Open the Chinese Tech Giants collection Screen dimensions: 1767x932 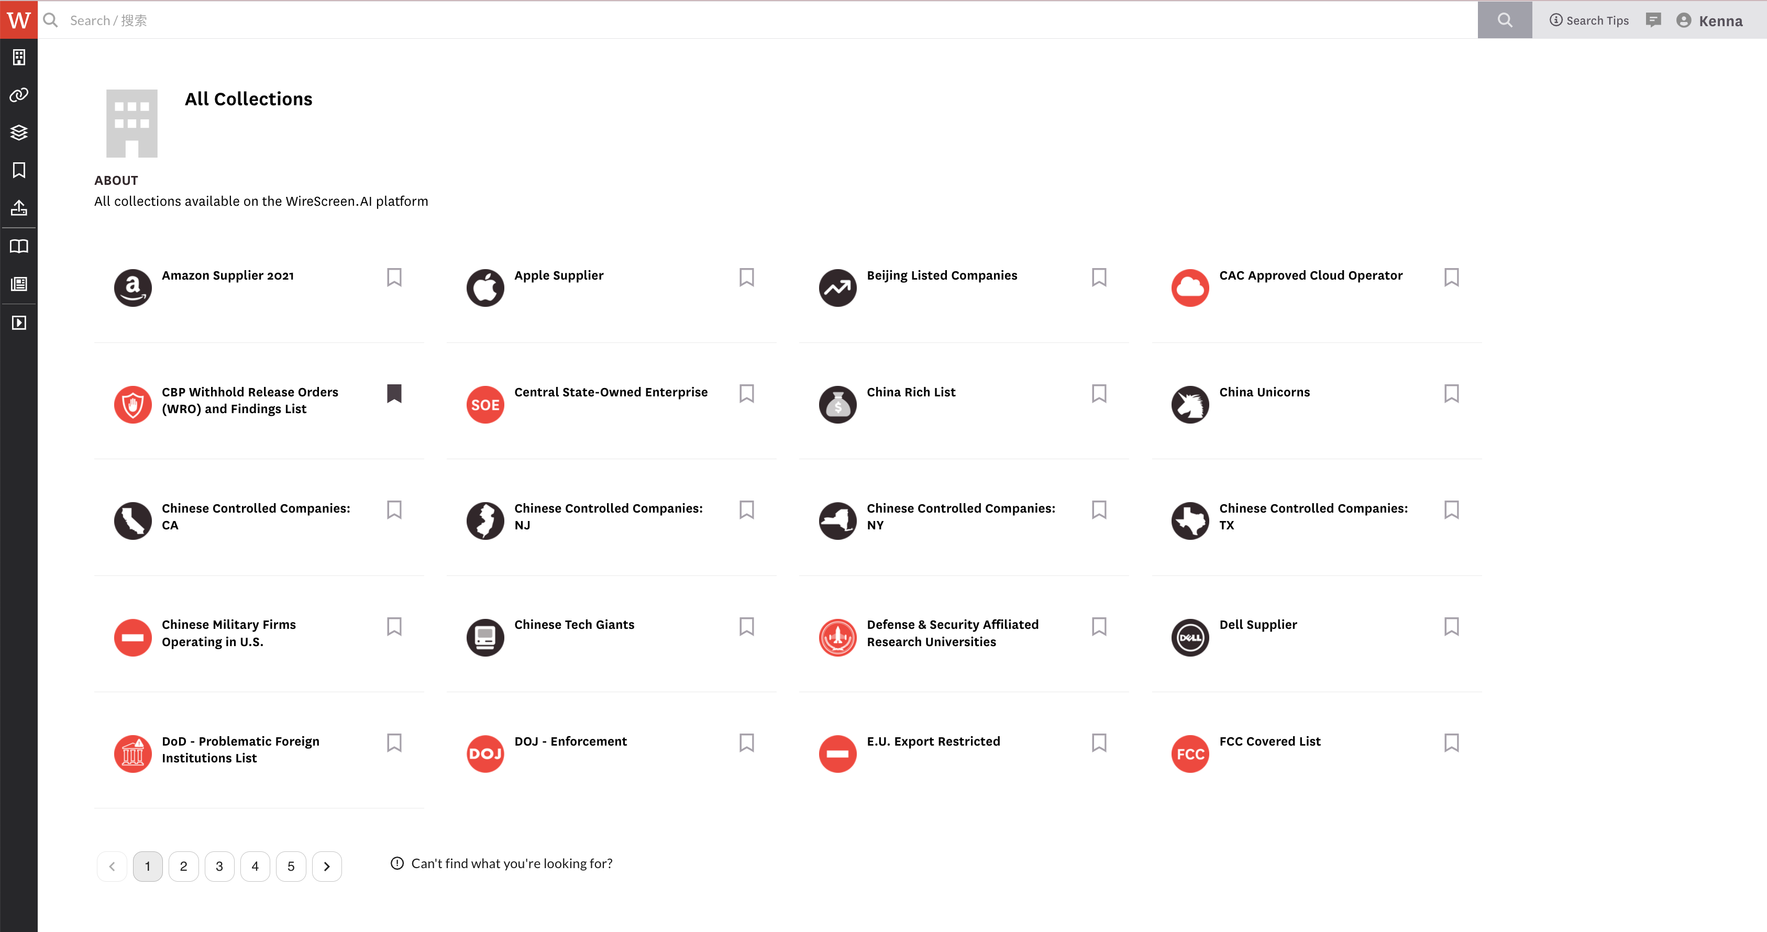pyautogui.click(x=573, y=625)
